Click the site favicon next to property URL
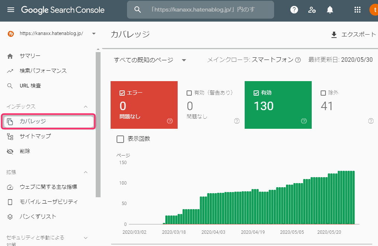 [x=10, y=34]
